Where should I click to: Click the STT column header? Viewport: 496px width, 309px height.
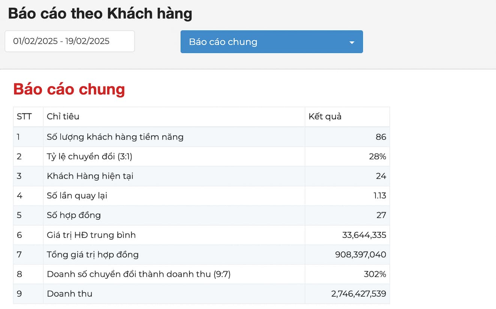24,116
